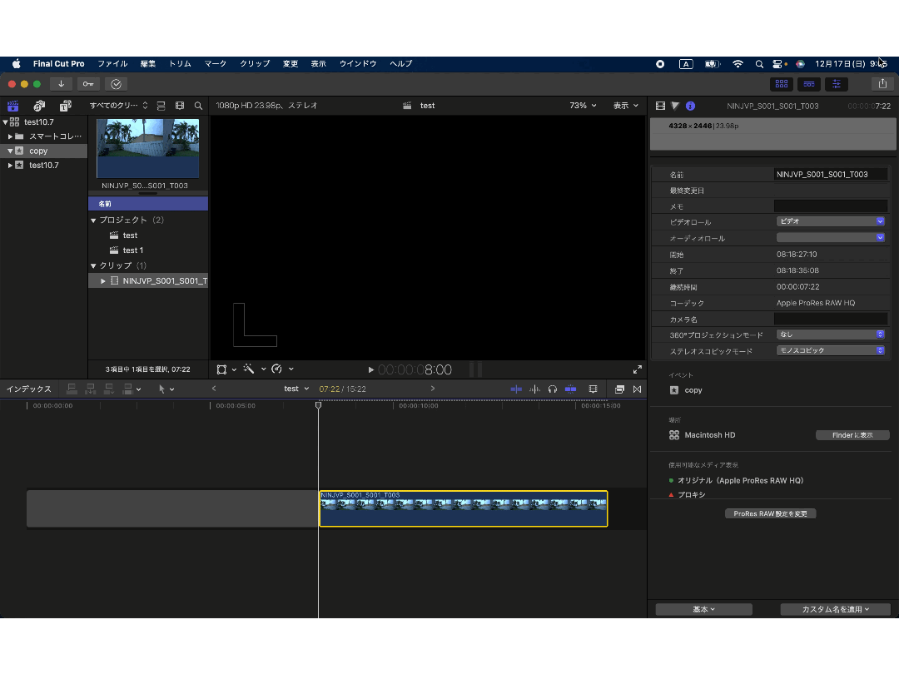The height and width of the screenshot is (674, 899).
Task: Open the Titles and Generators sidebar
Action: coord(65,106)
